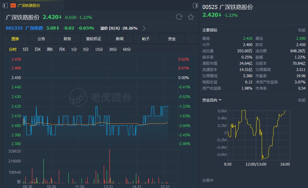Open the 帖子 tab
Viewport: 308px width, 188px height.
coord(146,39)
